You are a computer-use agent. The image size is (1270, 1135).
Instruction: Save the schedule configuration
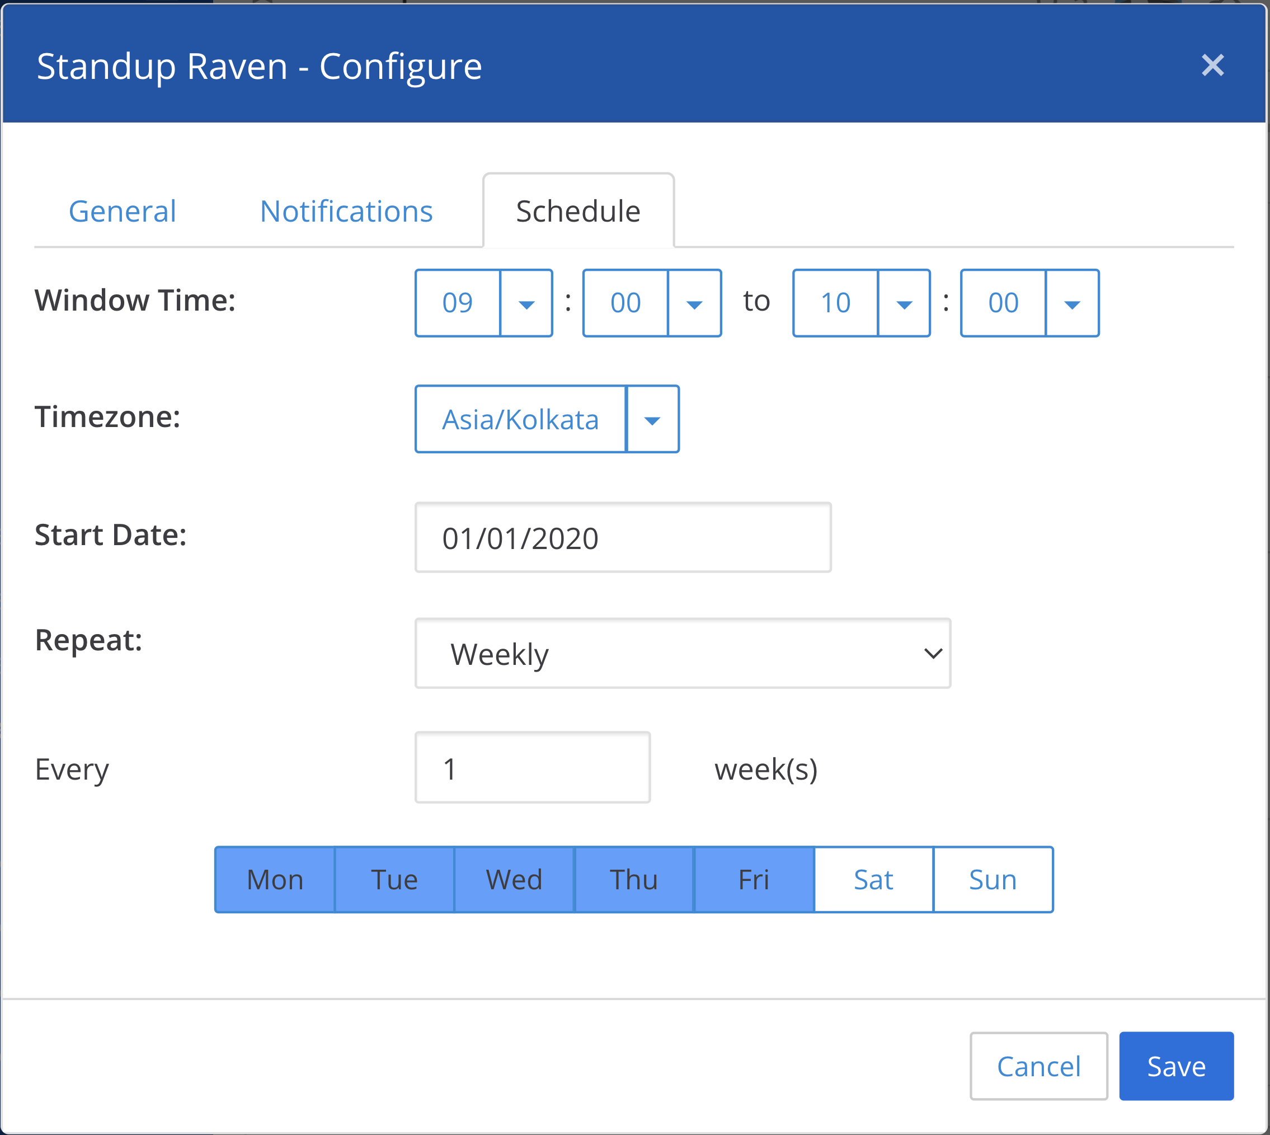[1175, 1066]
